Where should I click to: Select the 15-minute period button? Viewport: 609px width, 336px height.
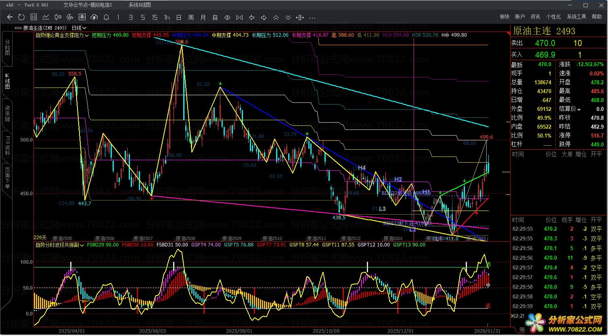coord(155,17)
